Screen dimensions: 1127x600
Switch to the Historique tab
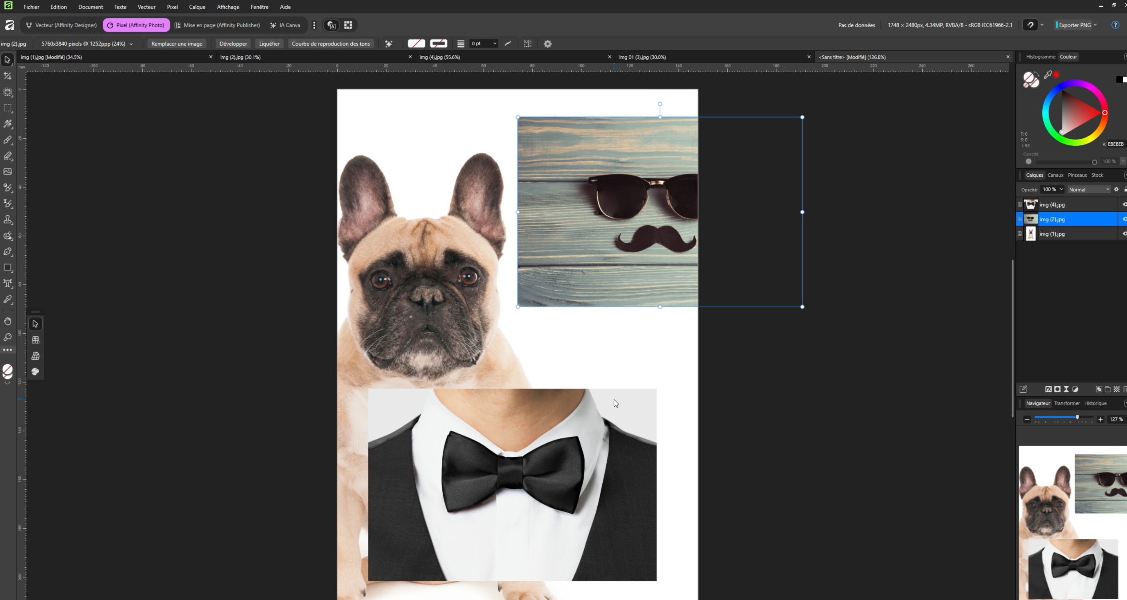click(1095, 403)
